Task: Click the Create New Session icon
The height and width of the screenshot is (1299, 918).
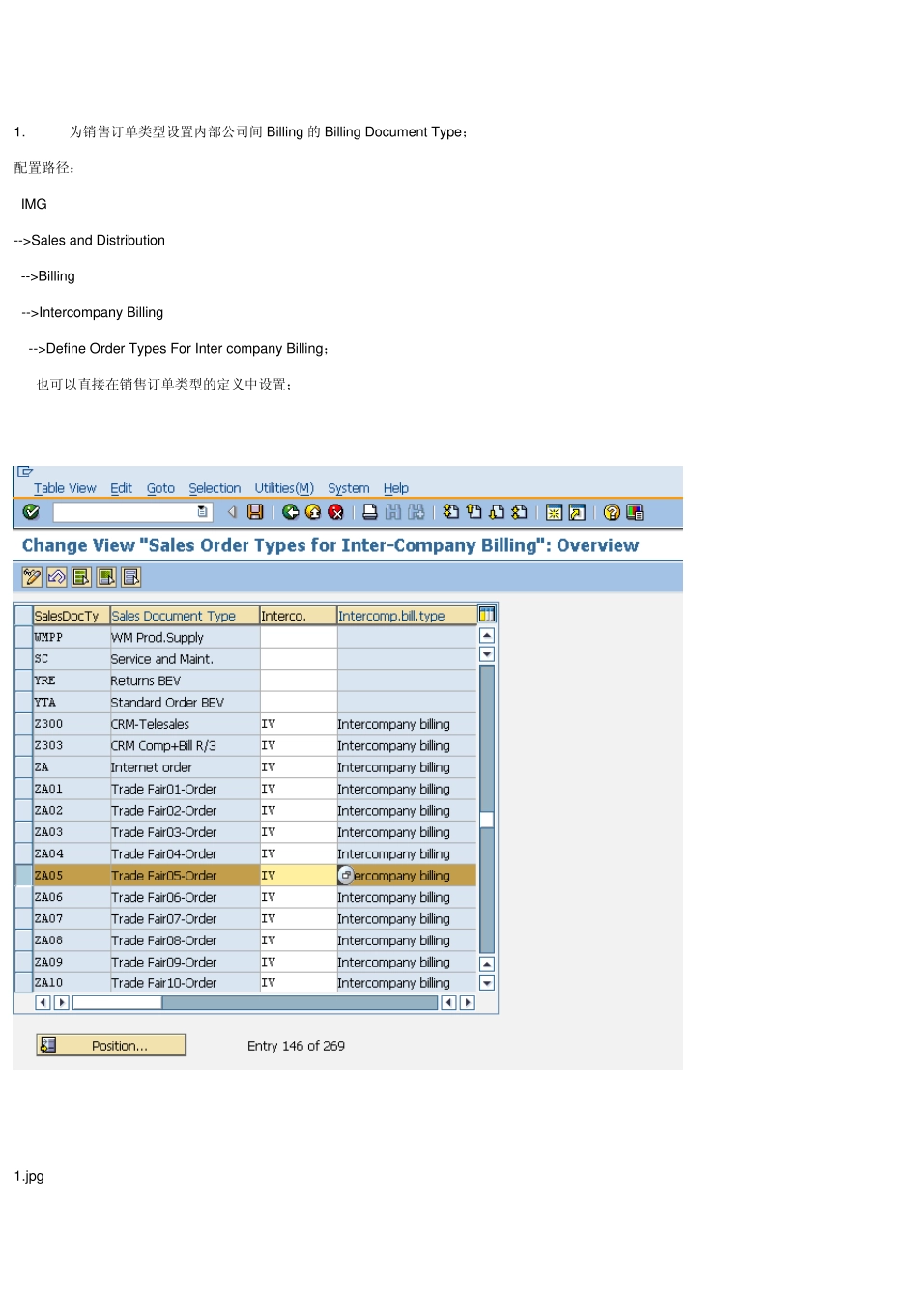Action: (554, 512)
